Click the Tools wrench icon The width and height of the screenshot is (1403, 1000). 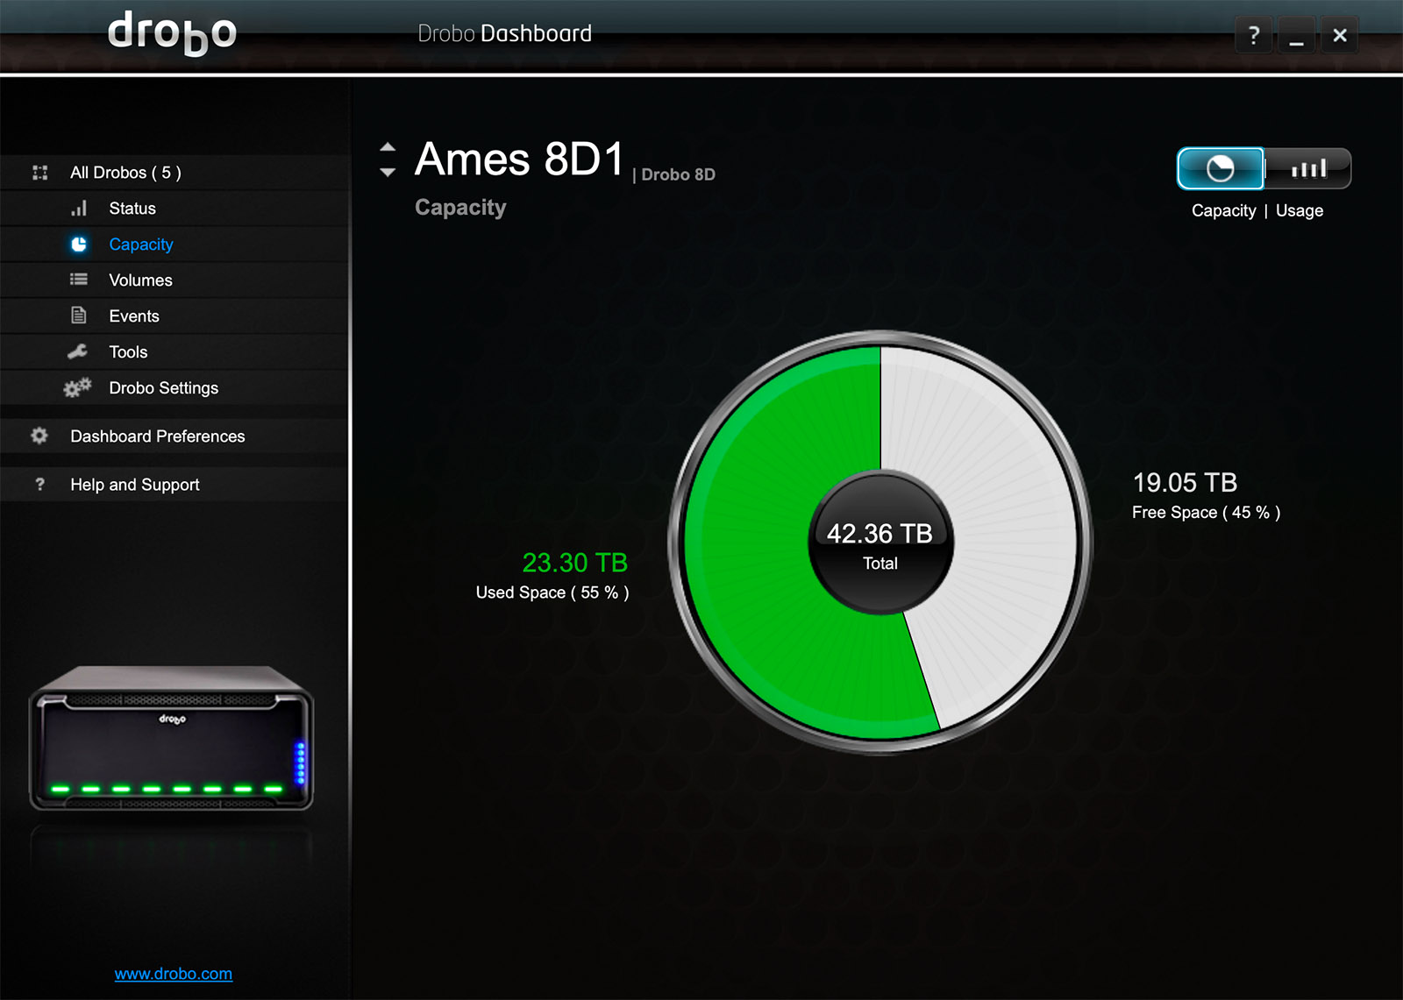[78, 351]
